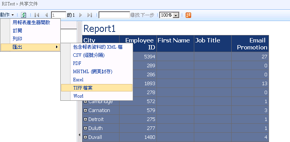Go to next page arrow
Screen dimensions: 290x142
[81, 15]
